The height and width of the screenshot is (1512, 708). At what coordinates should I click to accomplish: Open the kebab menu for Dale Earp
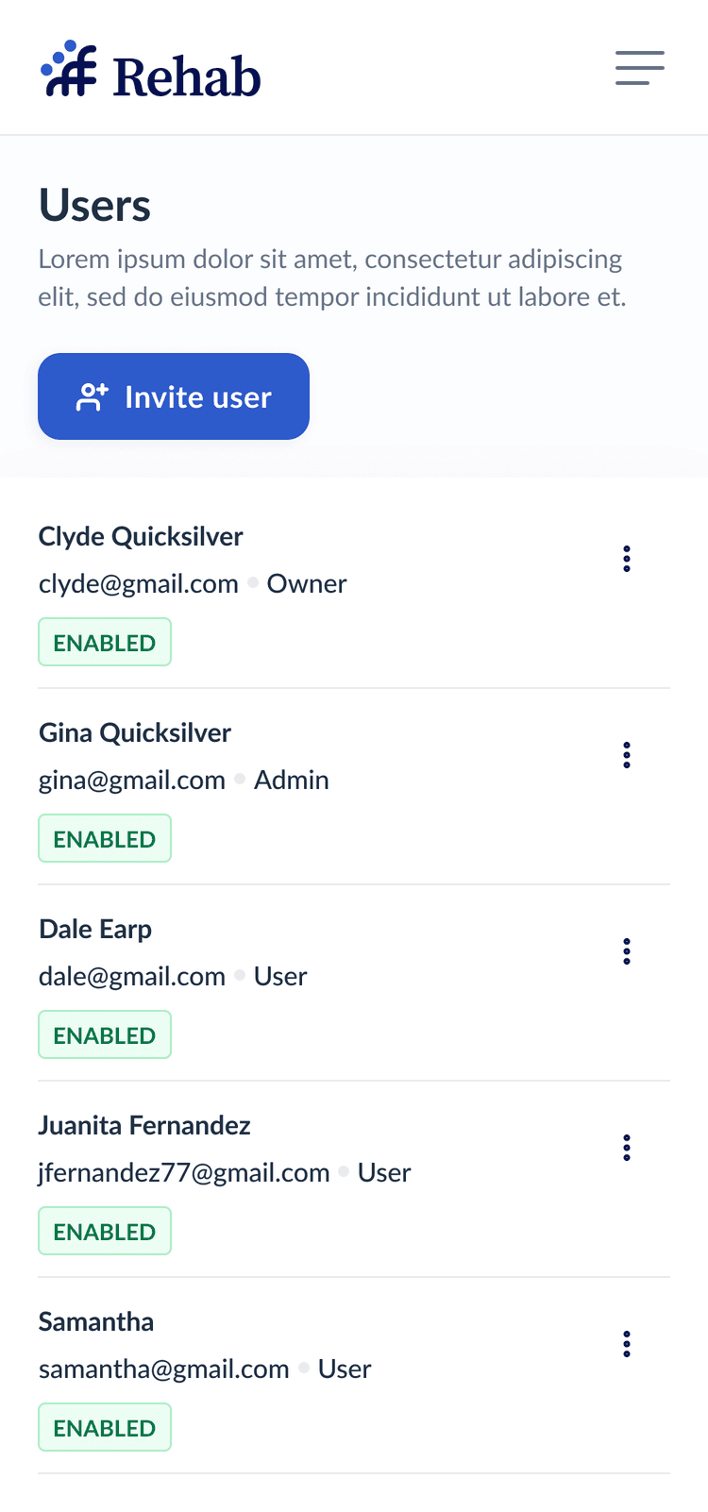(x=627, y=951)
